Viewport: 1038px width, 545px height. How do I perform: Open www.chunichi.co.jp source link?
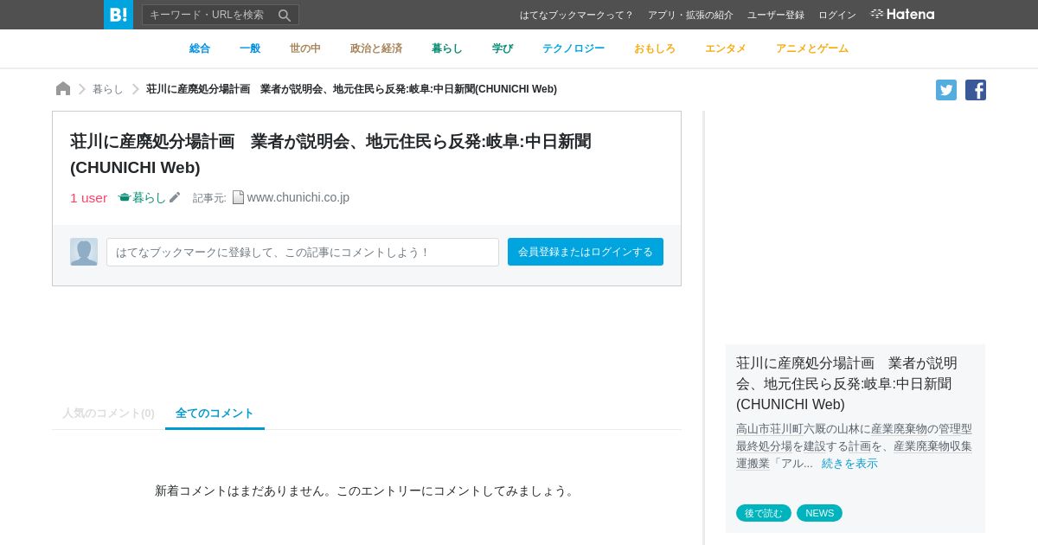pyautogui.click(x=298, y=197)
